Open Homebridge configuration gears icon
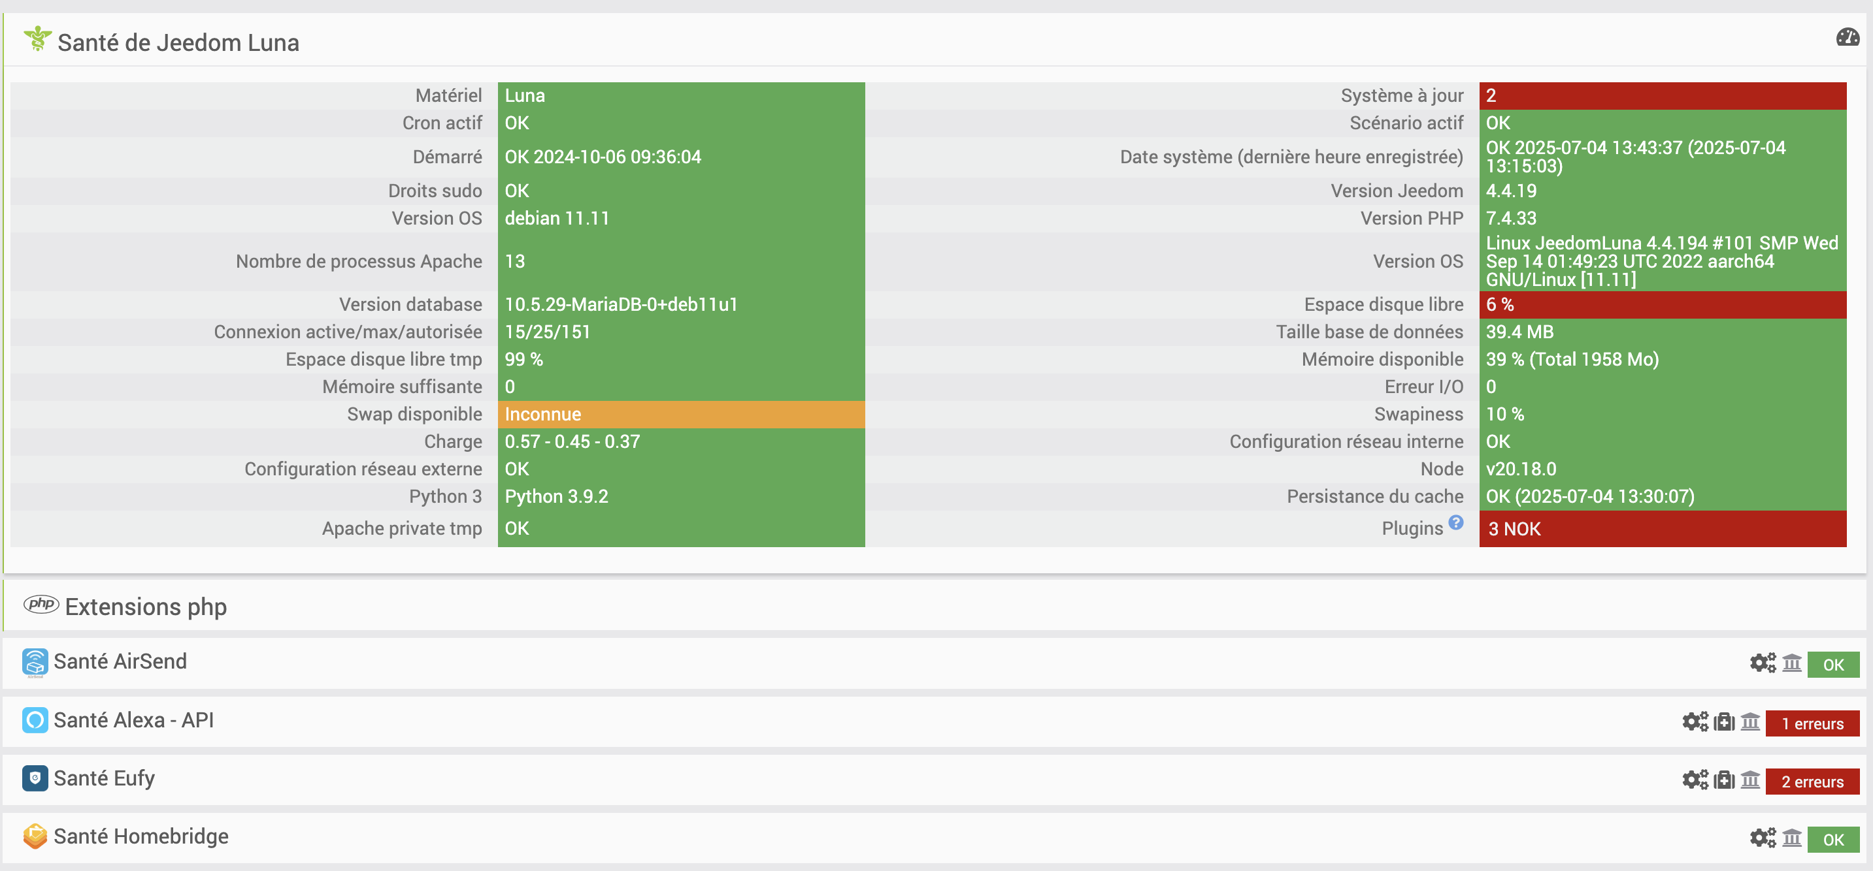Screen dimensions: 1873x871 pos(1763,838)
